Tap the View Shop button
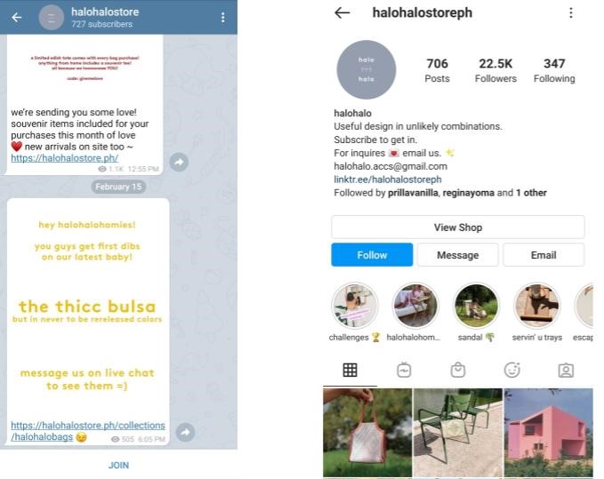 (458, 227)
